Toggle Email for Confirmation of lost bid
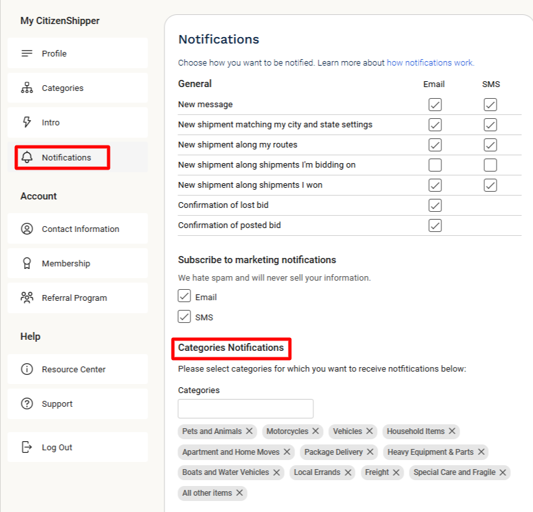The image size is (533, 512). coord(435,205)
